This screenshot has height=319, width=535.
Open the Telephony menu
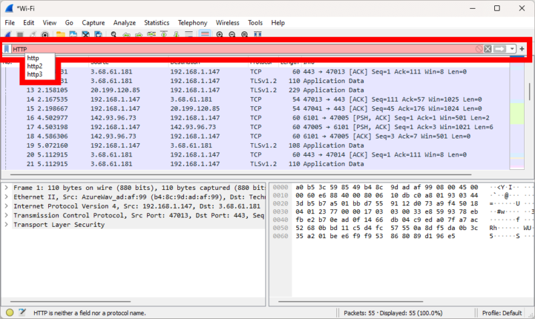[x=193, y=23]
